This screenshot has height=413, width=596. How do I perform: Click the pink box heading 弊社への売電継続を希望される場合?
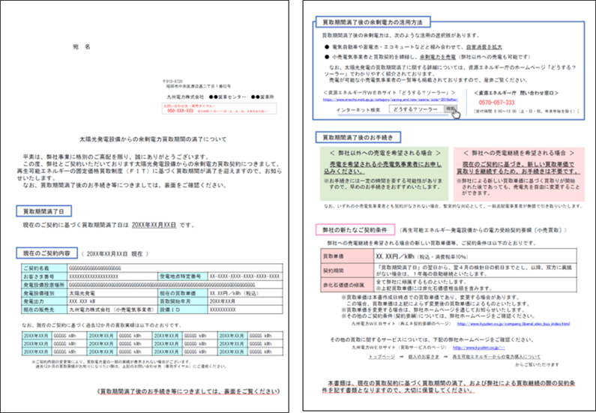tap(519, 153)
